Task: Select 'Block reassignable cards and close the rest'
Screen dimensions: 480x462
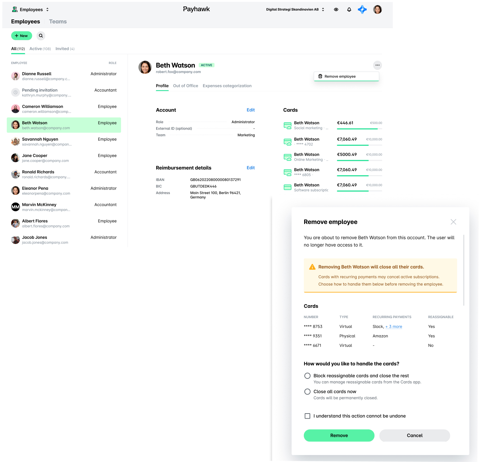Action: click(307, 376)
